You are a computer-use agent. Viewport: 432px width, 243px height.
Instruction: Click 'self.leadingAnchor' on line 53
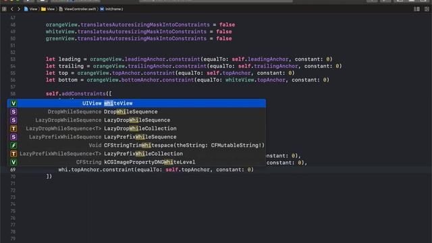coord(261,59)
